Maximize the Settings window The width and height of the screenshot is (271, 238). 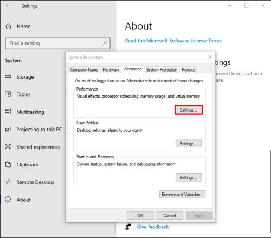click(247, 5)
